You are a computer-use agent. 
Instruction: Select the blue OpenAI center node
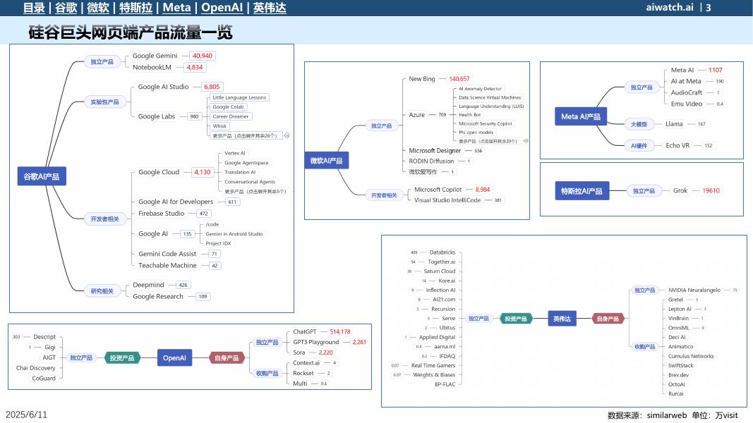174,357
